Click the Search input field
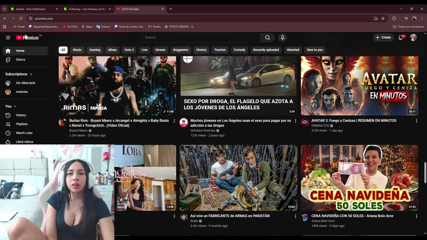Viewport: 427px width, 240px height. pyautogui.click(x=201, y=38)
